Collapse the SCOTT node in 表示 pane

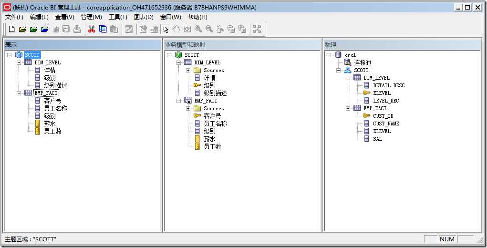pos(10,55)
